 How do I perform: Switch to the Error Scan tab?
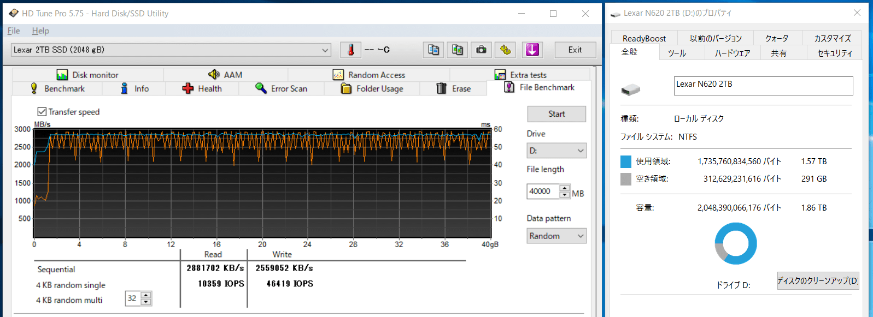tap(282, 88)
